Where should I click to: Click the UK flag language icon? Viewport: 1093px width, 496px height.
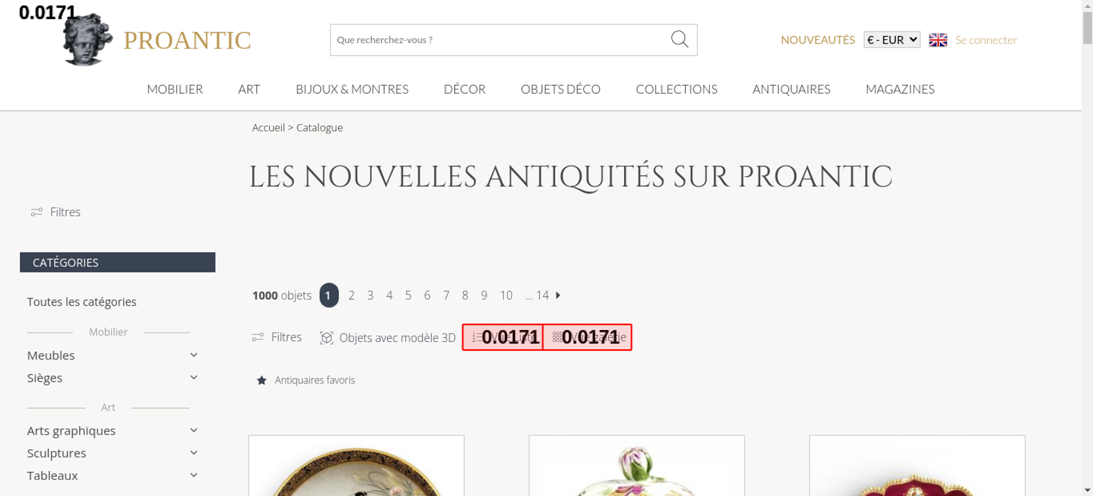(x=938, y=40)
